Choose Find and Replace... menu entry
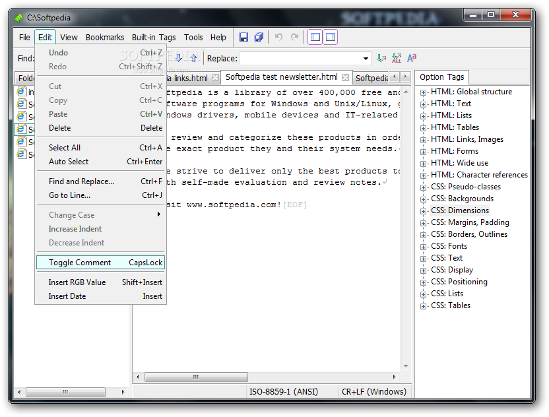This screenshot has height=417, width=549. click(x=100, y=181)
